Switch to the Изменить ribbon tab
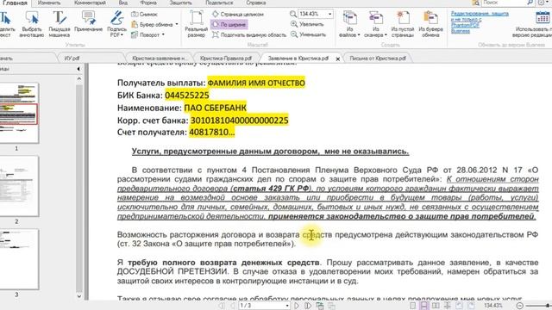Image resolution: width=552 pixels, height=310 pixels. 49,3
